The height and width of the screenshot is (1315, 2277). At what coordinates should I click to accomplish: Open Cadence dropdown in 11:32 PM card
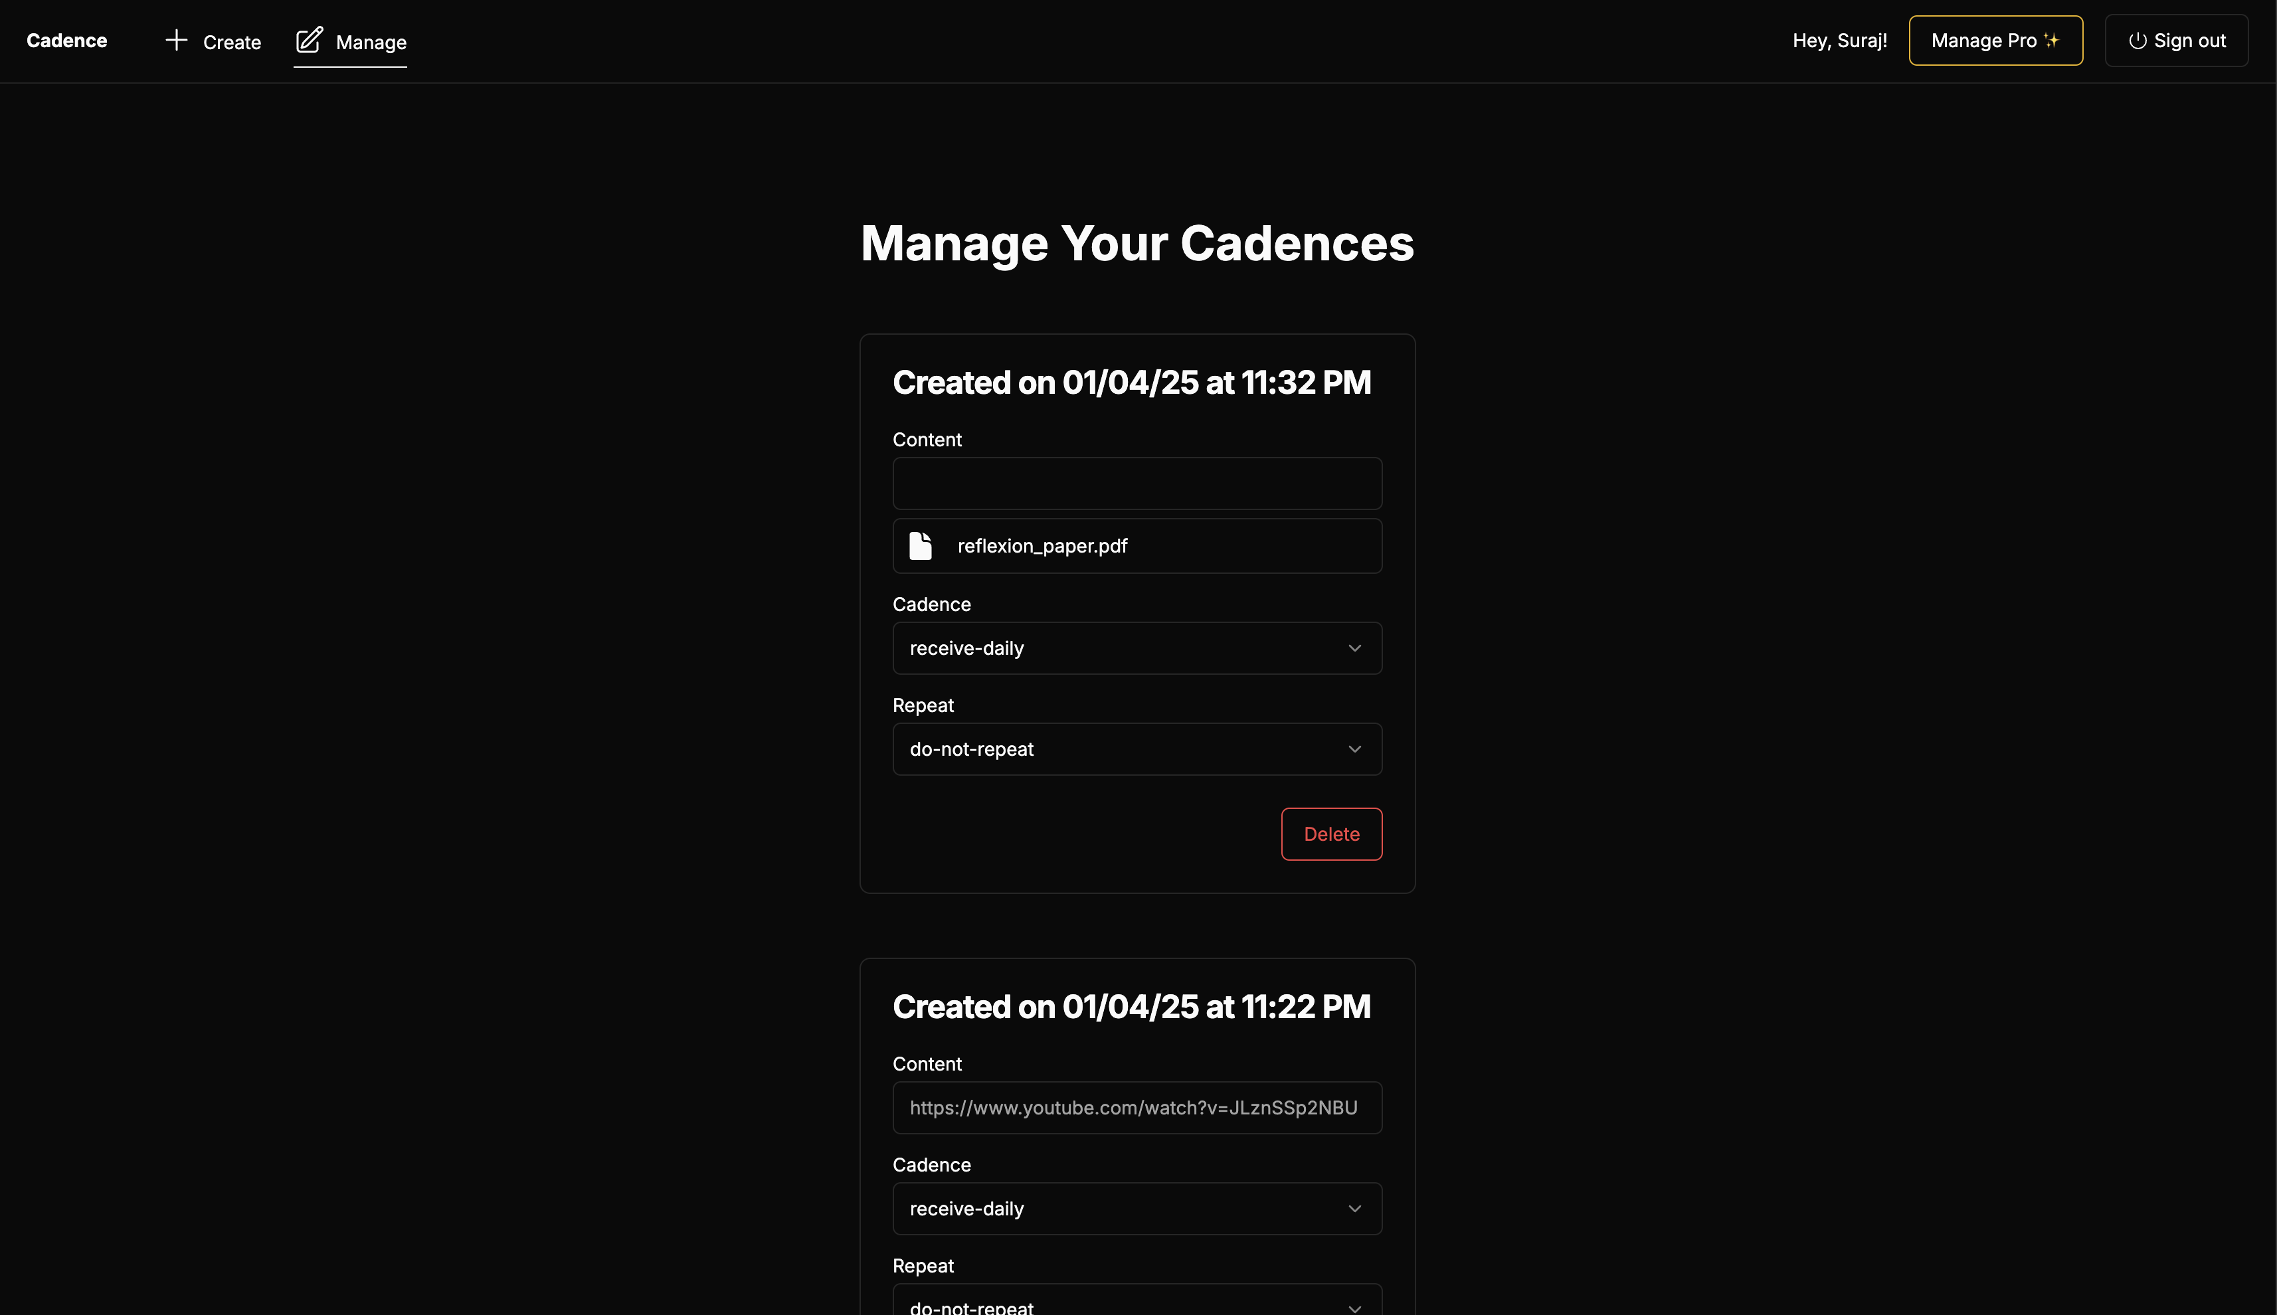tap(1137, 648)
